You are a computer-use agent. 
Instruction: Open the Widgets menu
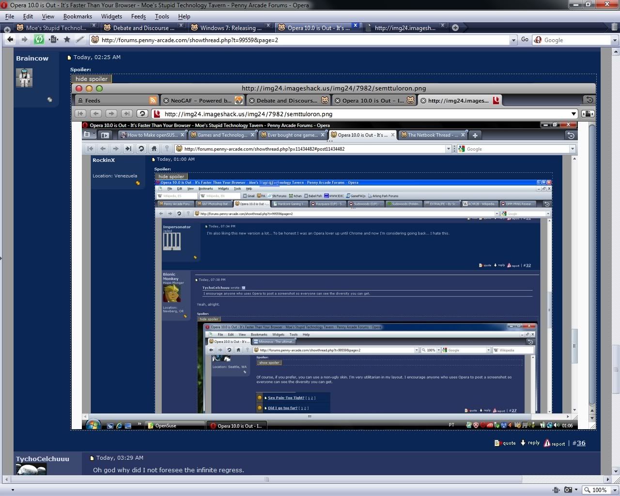[x=111, y=16]
